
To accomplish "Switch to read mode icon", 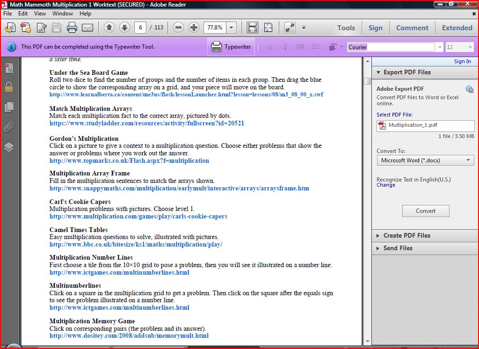I will click(x=290, y=28).
